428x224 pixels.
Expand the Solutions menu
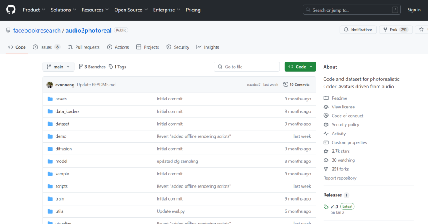tap(64, 10)
